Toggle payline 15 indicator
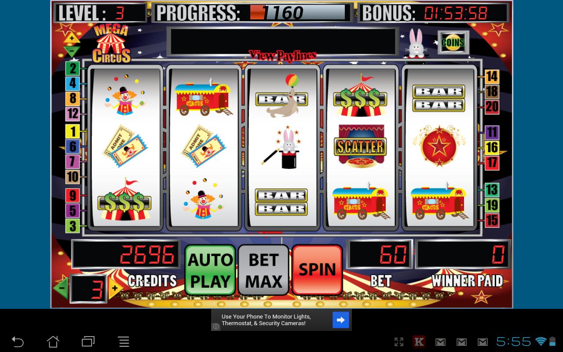The height and width of the screenshot is (352, 563). click(x=492, y=220)
